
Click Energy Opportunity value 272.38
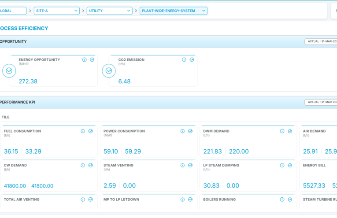click(x=28, y=81)
